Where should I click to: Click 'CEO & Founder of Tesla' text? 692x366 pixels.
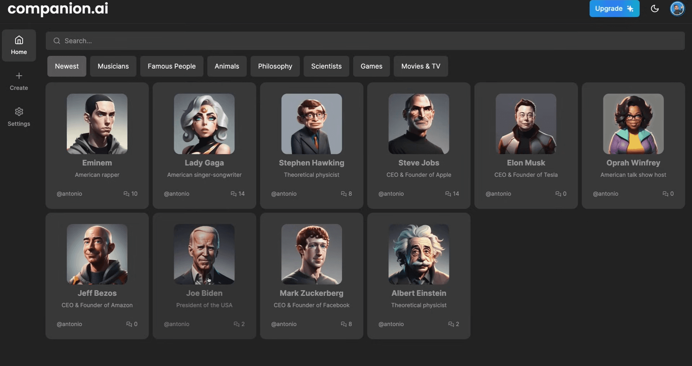[x=526, y=175]
